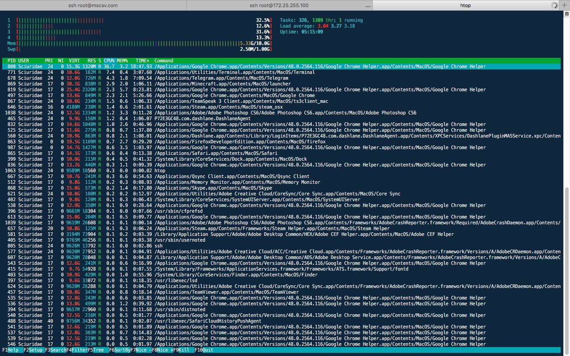Sort by the MEM% column header
This screenshot has height=356, width=570.
(122, 61)
